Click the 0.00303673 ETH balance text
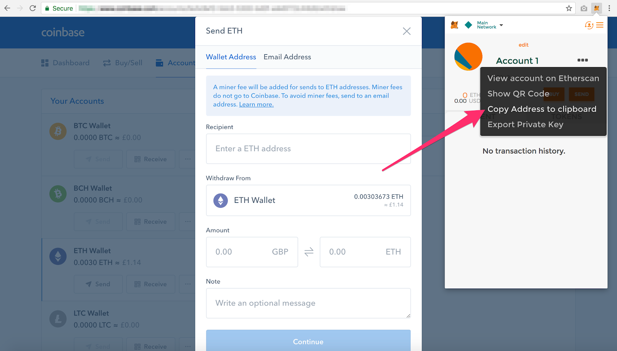Image resolution: width=617 pixels, height=351 pixels. click(x=379, y=197)
